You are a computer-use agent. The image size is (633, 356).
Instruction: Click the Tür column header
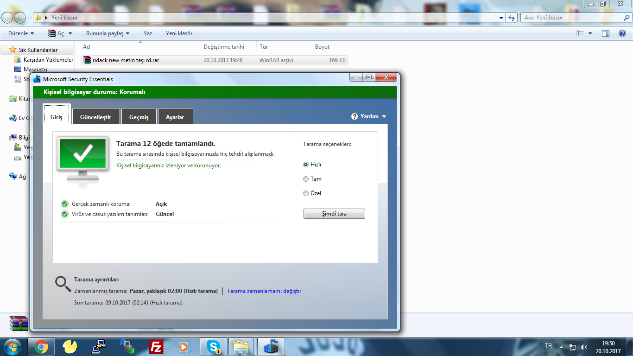pyautogui.click(x=285, y=47)
